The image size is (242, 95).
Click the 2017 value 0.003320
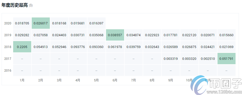pyautogui.click(x=189, y=59)
